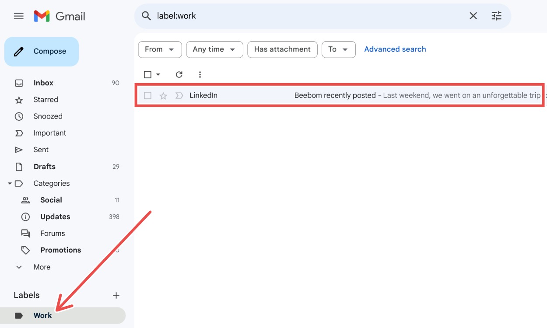Image resolution: width=547 pixels, height=328 pixels.
Task: Open Gmail's hamburger menu
Action: [18, 16]
